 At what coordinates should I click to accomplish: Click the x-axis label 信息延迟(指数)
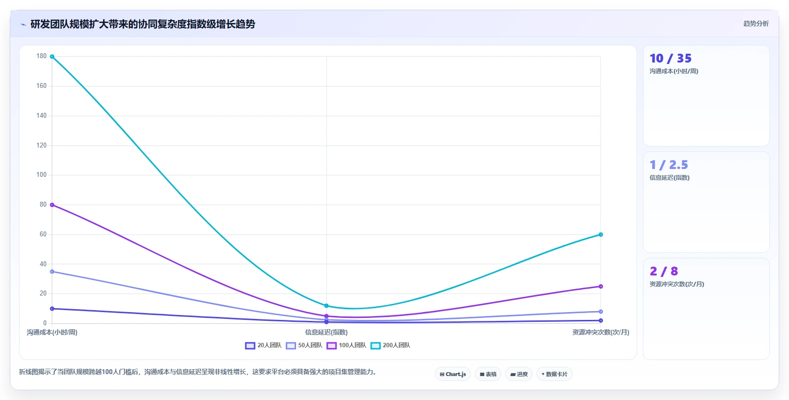(x=326, y=333)
